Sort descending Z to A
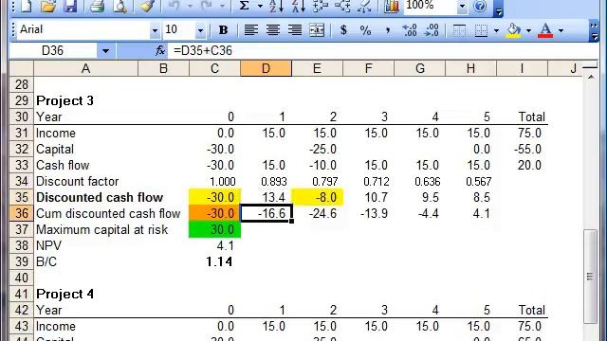607x341 pixels. [298, 6]
